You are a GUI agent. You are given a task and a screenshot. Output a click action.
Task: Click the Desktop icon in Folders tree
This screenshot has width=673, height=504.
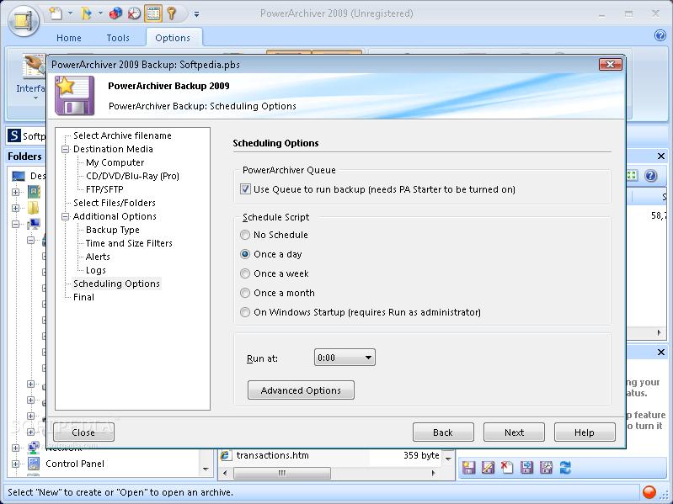(19, 176)
